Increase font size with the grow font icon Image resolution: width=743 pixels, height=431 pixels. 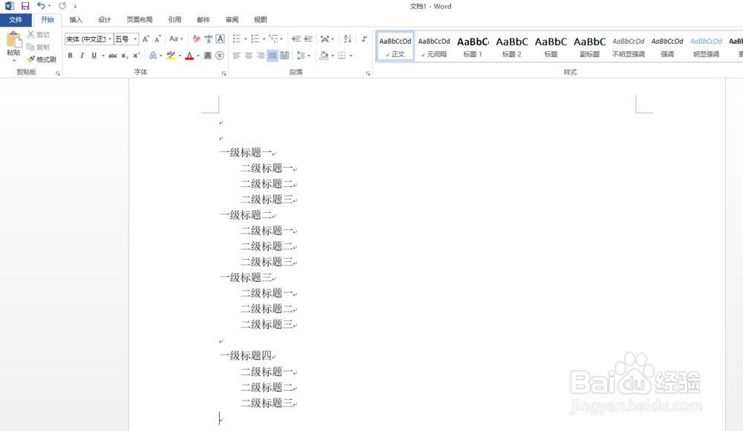pos(146,39)
